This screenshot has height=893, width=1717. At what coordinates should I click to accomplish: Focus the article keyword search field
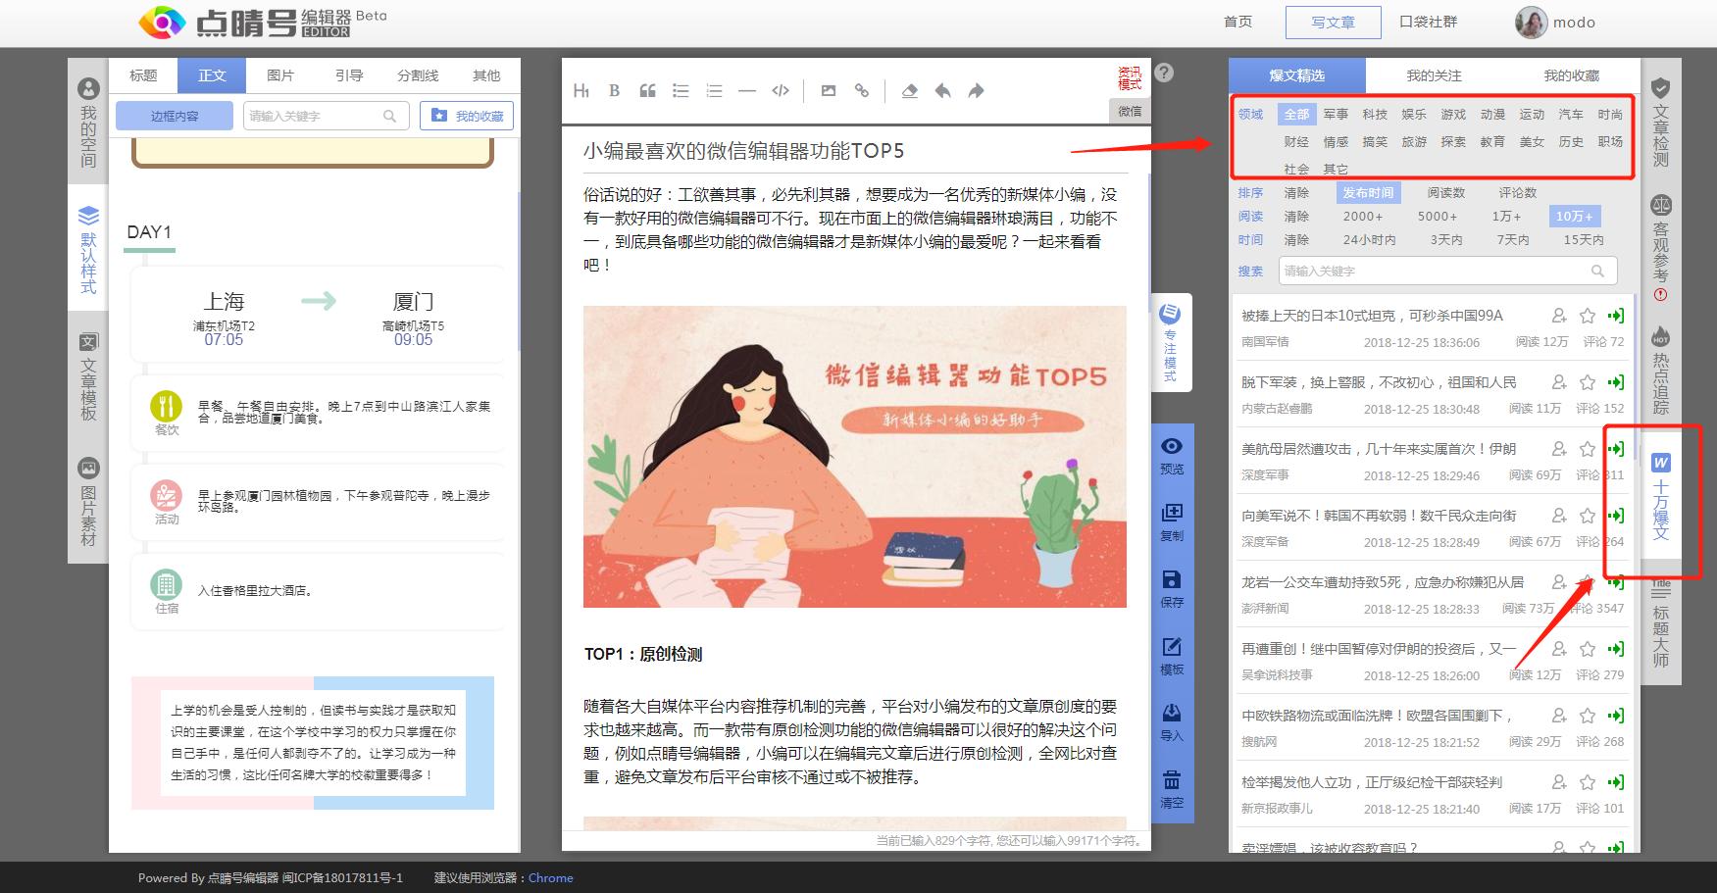click(1447, 272)
